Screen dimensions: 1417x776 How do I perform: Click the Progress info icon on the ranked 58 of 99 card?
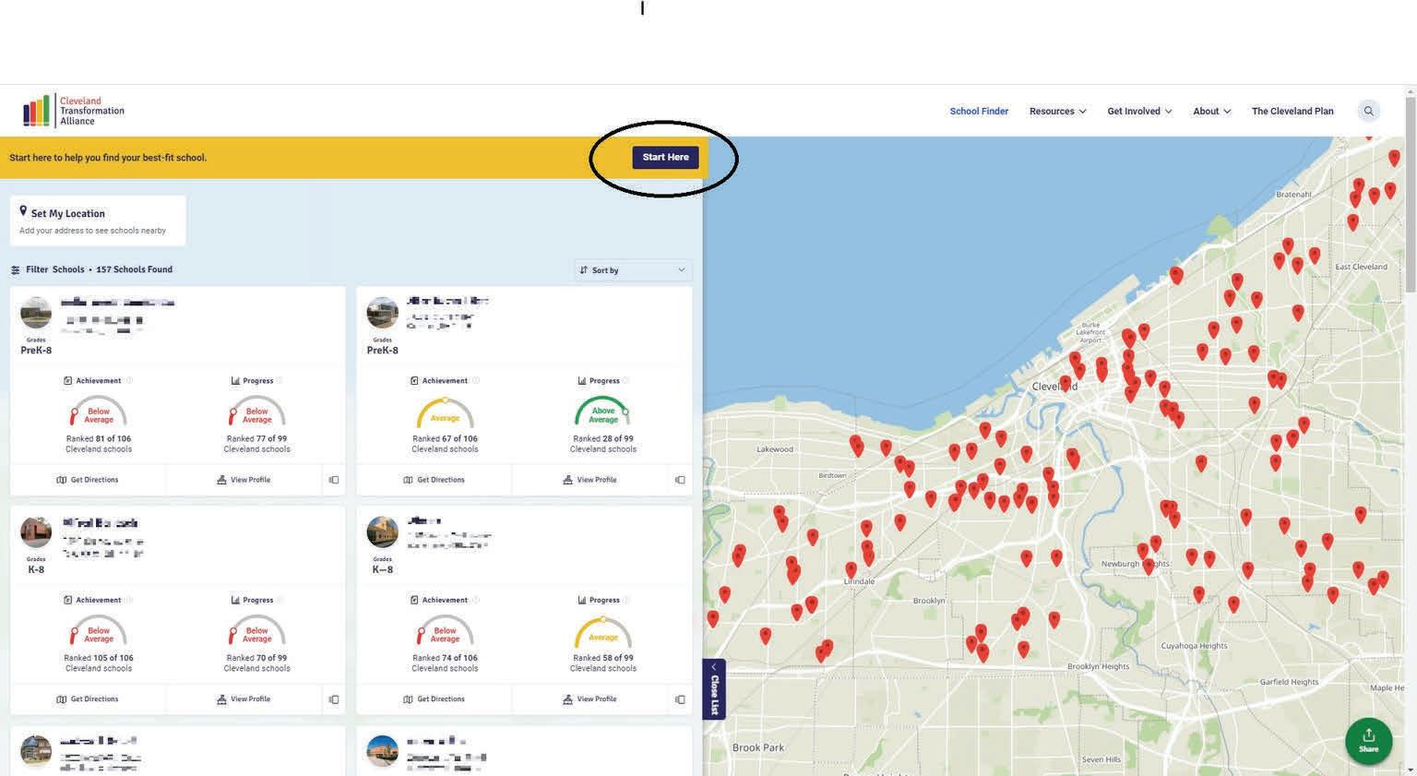(625, 601)
